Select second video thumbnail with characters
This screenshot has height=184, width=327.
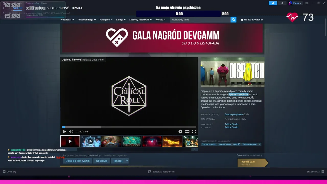(x=91, y=141)
